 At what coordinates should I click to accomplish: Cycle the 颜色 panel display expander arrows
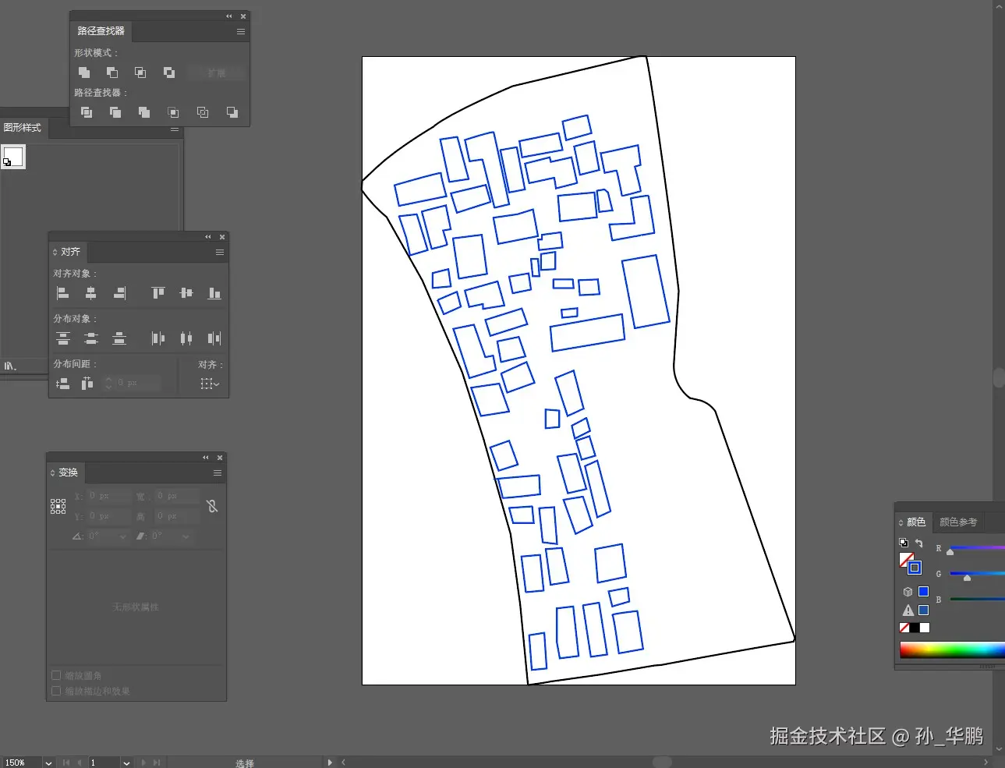tap(901, 522)
